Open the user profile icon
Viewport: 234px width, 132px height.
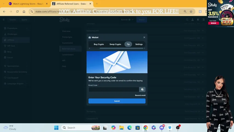tap(193, 20)
